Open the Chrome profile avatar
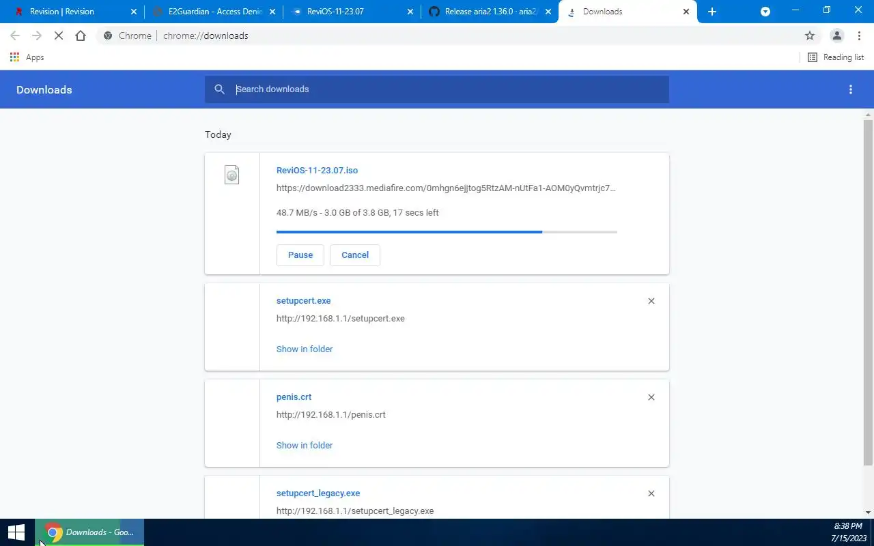This screenshot has width=874, height=546. [836, 35]
